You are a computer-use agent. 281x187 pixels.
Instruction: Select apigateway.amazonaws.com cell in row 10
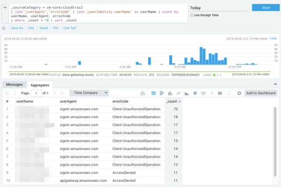click(x=83, y=180)
